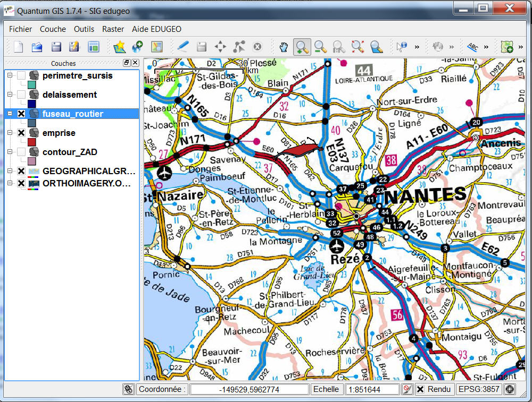
Task: Open a project with the folder icon
Action: pyautogui.click(x=37, y=47)
